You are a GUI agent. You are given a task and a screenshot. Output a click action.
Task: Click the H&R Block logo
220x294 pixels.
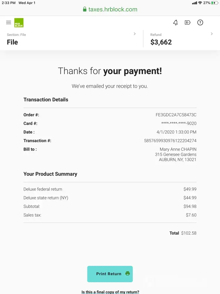[x=19, y=23]
